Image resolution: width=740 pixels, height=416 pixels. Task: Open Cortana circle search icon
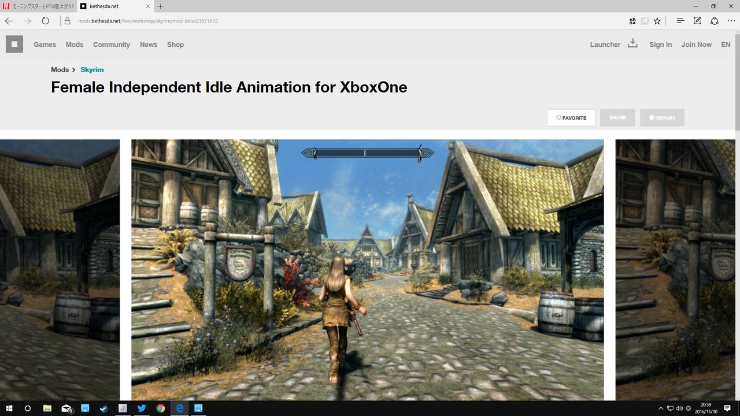pos(27,408)
